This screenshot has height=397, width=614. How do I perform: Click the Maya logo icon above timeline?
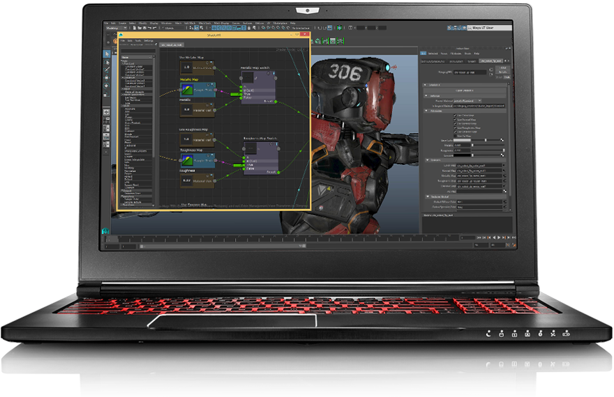[106, 231]
